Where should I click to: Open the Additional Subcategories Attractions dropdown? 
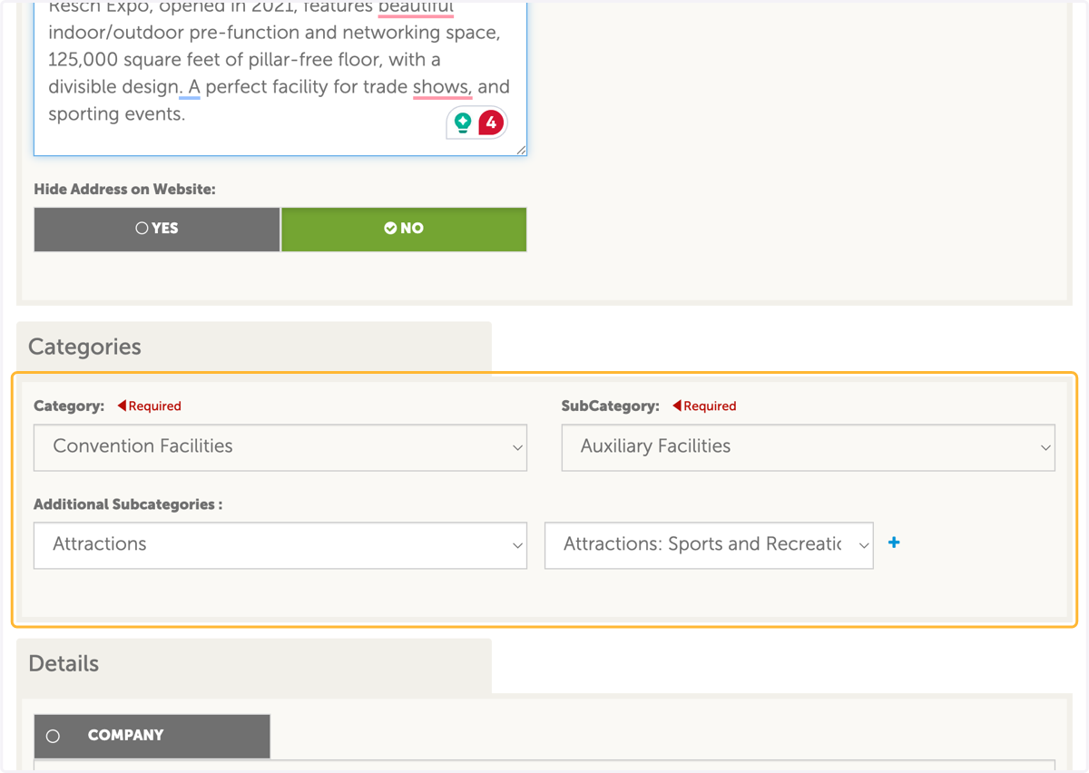(x=280, y=545)
